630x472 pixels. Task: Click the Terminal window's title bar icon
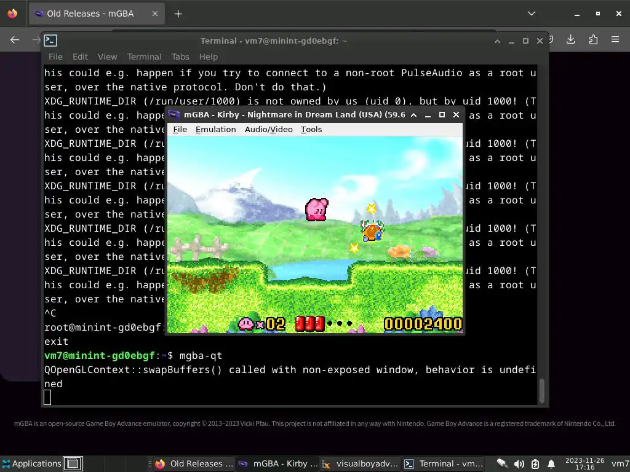[50, 41]
